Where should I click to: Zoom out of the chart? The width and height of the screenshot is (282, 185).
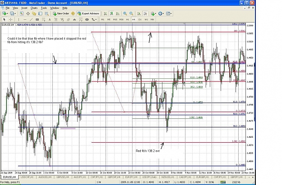[131, 14]
